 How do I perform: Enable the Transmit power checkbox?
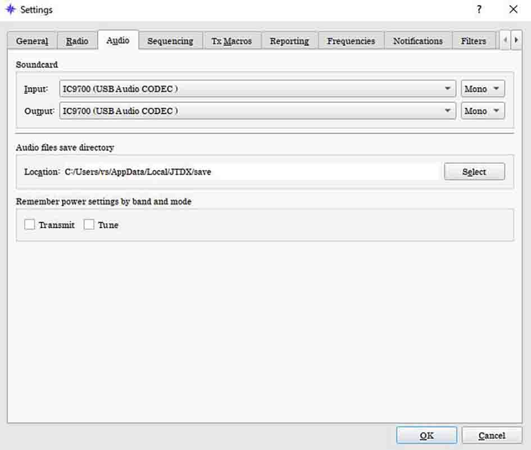(x=30, y=225)
